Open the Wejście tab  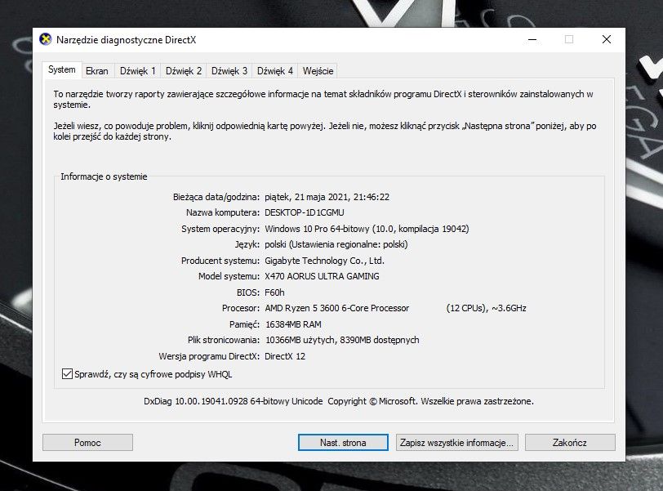pos(318,71)
